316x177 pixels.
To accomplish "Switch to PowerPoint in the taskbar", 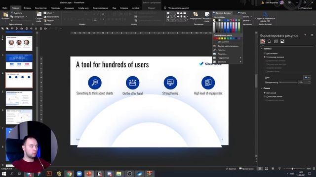I will coord(89,174).
